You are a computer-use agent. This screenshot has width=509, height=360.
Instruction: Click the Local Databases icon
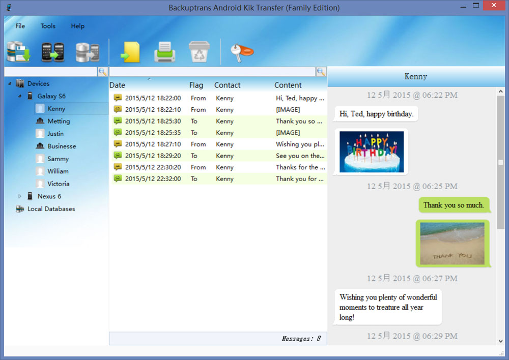pyautogui.click(x=20, y=208)
